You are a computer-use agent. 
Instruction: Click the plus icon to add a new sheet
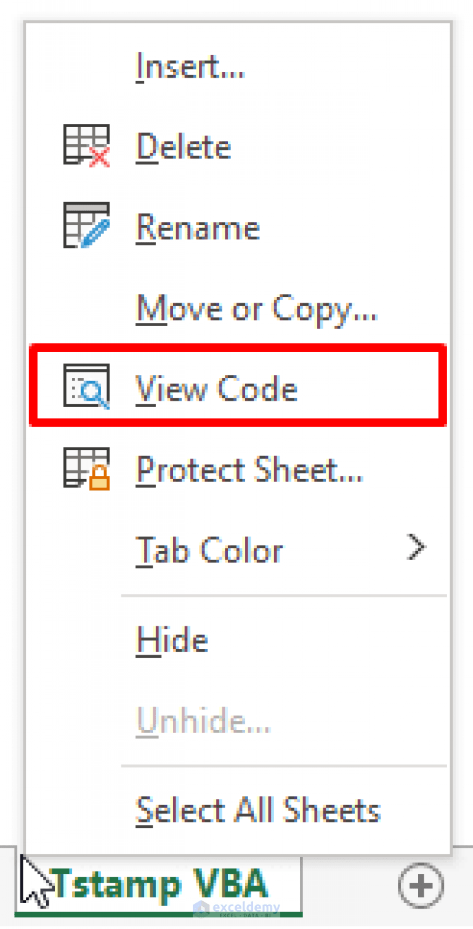[x=421, y=886]
